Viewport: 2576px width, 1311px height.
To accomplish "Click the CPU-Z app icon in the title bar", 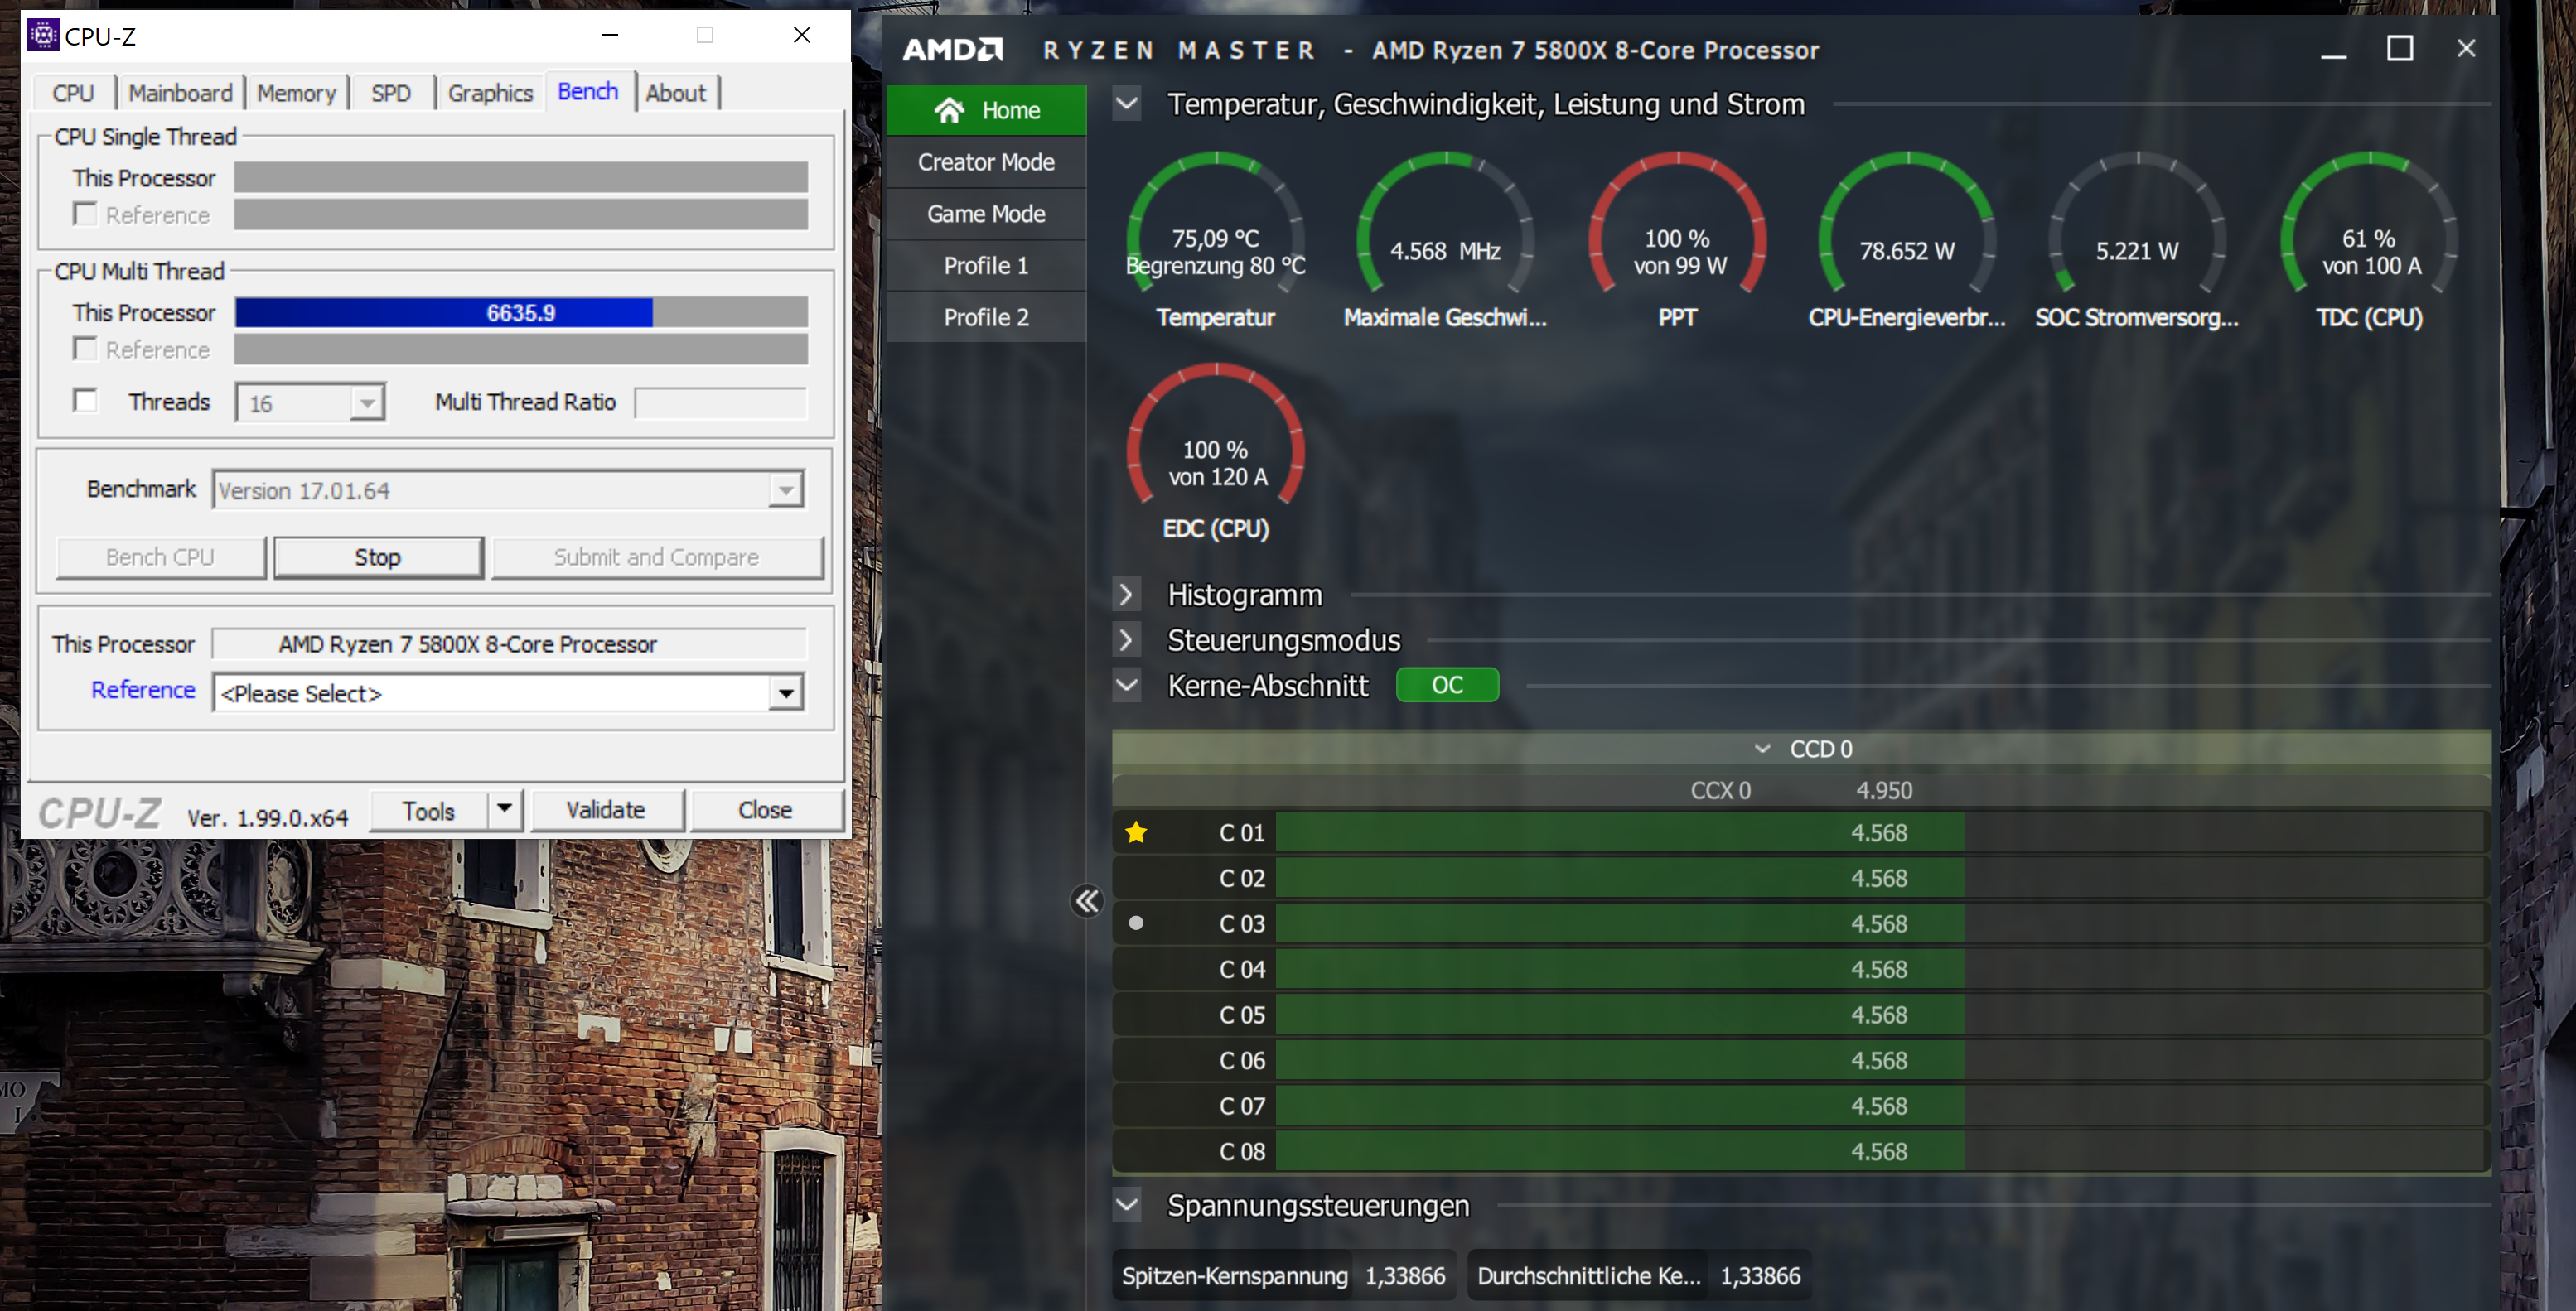I will tap(43, 35).
